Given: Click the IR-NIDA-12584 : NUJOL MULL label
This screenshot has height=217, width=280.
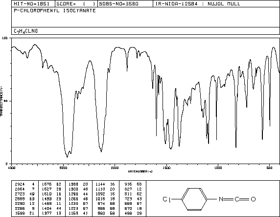Looking at the screenshot, I should [198, 4].
